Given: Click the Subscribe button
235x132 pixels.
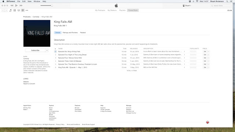Looking at the screenshot, I should 35,50.
